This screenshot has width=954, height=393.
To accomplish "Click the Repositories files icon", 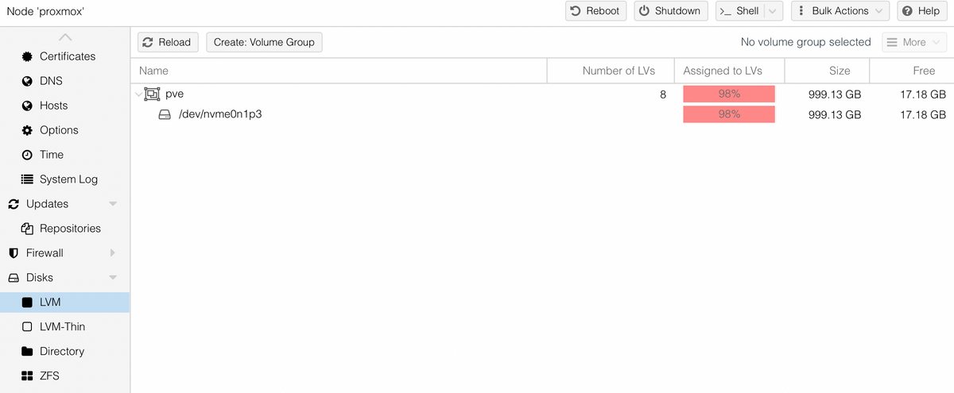I will (27, 229).
